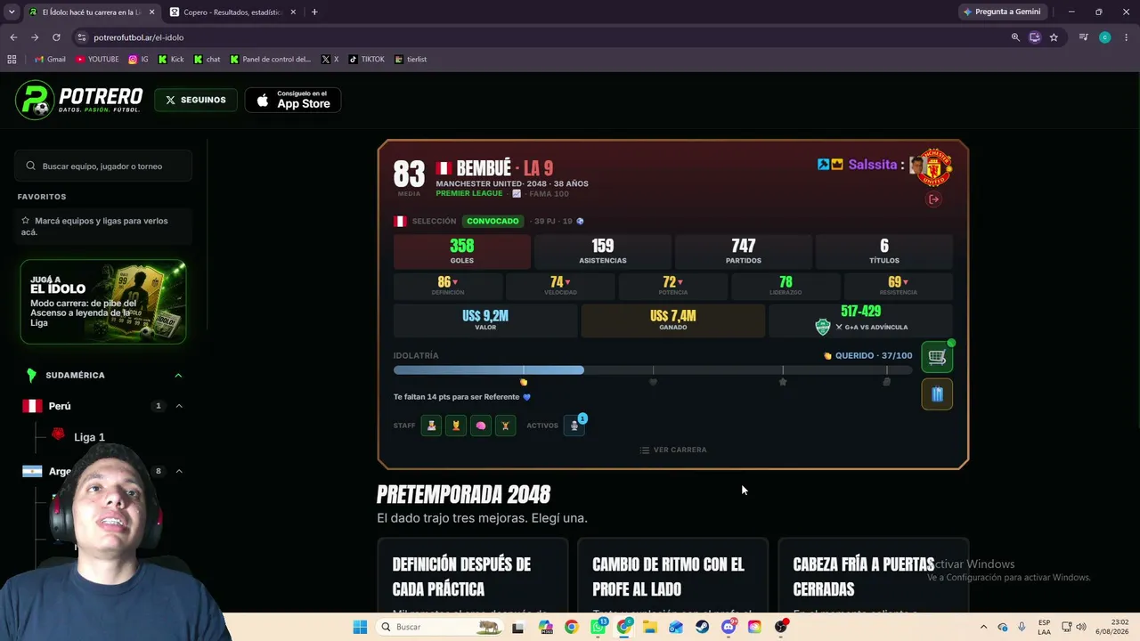Select the fourth staff icon with crossed arms

pyautogui.click(x=505, y=426)
